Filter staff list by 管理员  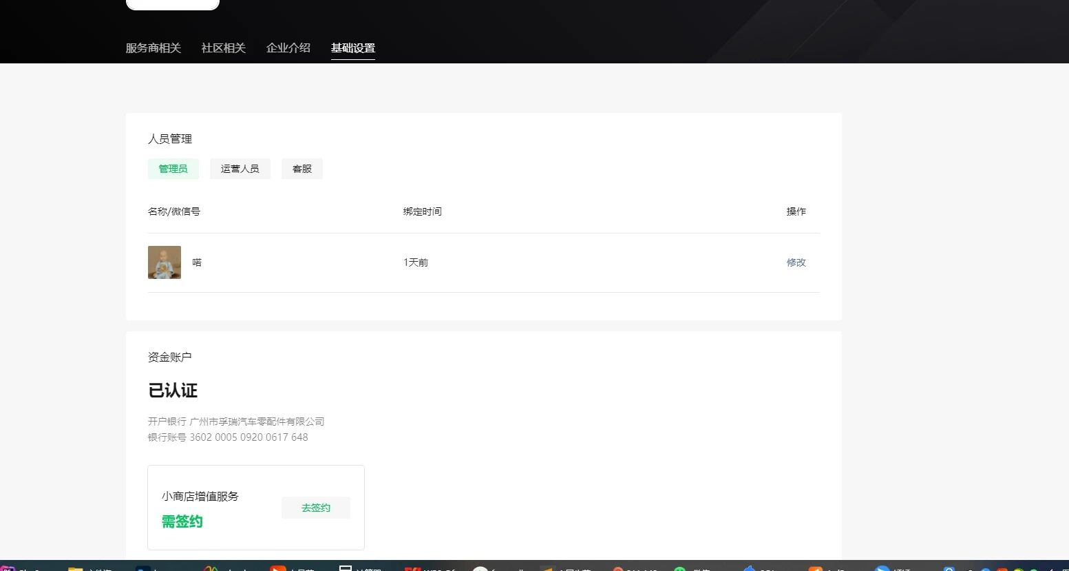(173, 169)
